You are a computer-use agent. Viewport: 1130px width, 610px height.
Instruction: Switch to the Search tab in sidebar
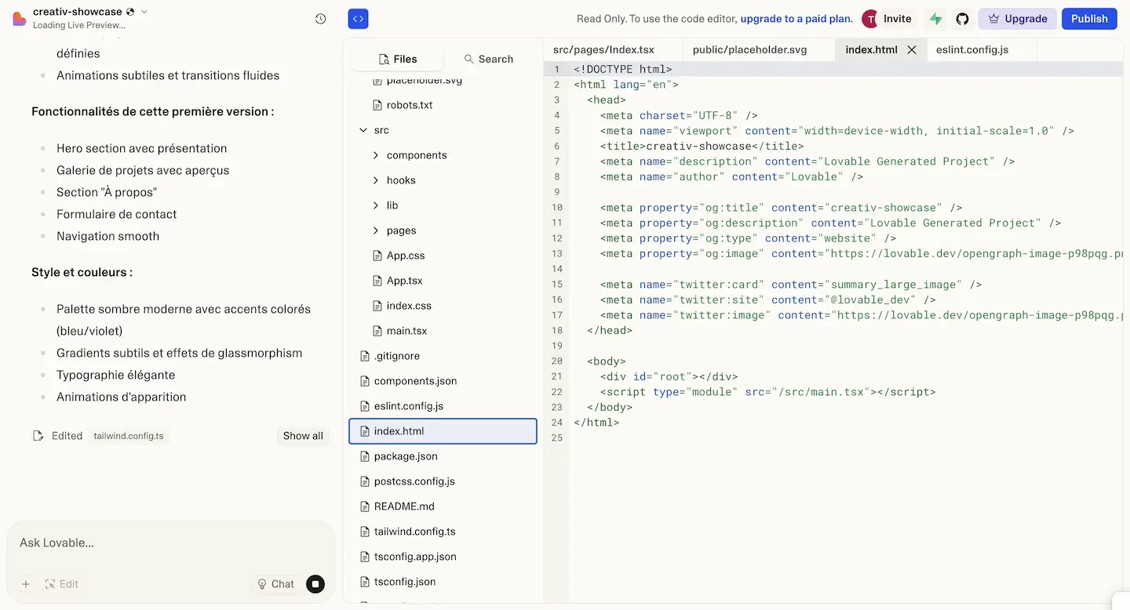pyautogui.click(x=488, y=59)
